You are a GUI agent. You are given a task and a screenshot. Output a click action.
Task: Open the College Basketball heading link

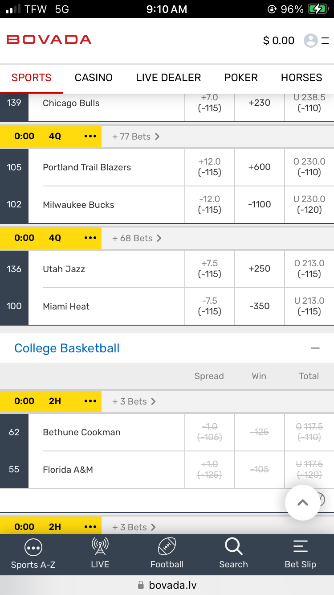(67, 348)
